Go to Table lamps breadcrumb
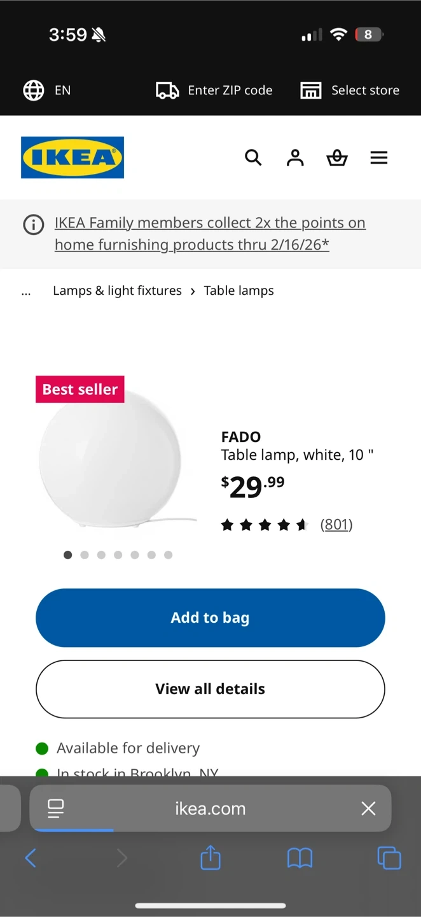Viewport: 421px width, 917px height. 238,291
